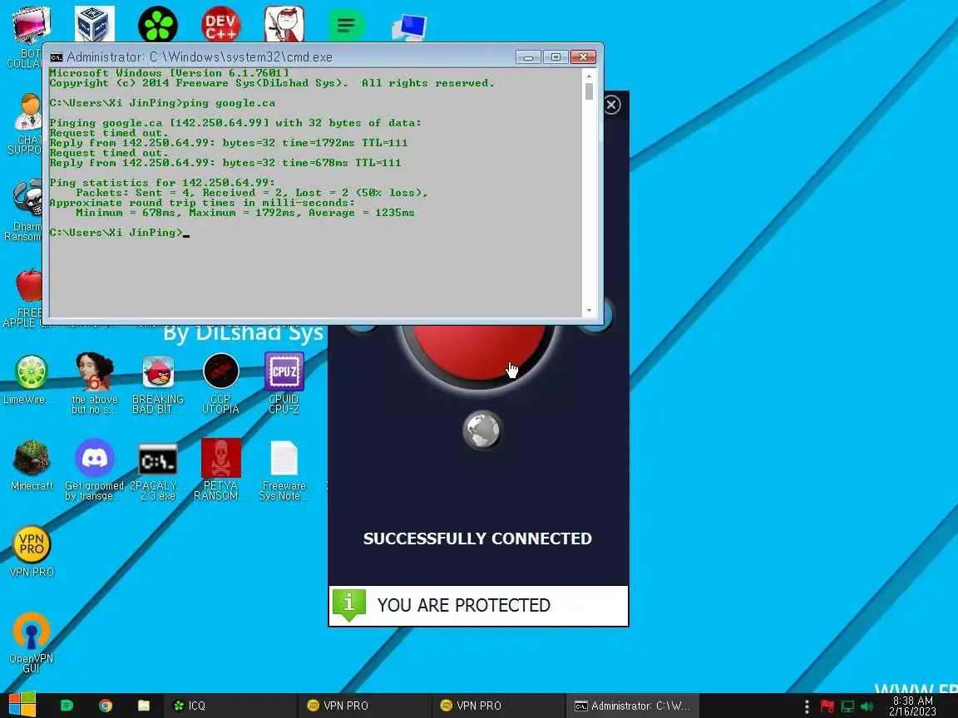The width and height of the screenshot is (958, 718).
Task: Switch to ICQ taskbar button
Action: 230,706
